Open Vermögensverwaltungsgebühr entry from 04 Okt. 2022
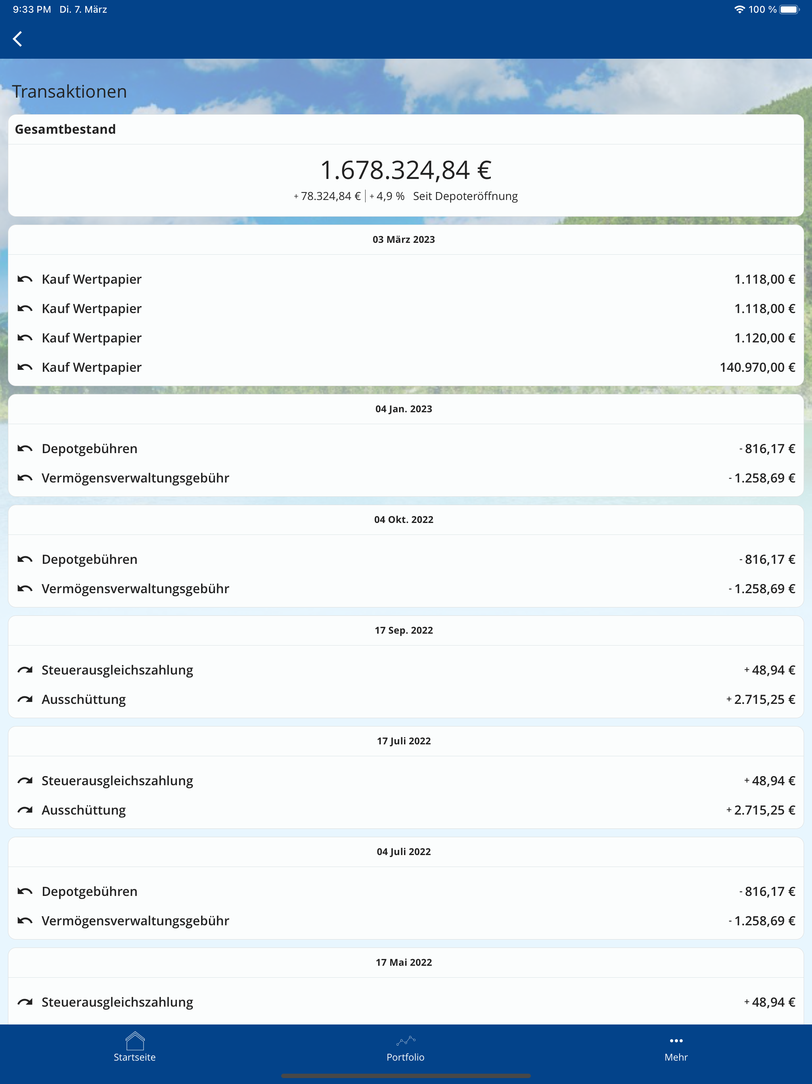Viewport: 812px width, 1084px height. coord(406,589)
